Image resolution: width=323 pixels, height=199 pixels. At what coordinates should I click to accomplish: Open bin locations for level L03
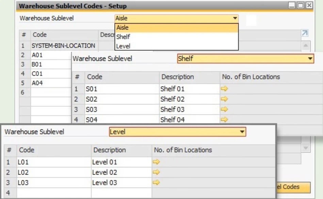point(156,183)
